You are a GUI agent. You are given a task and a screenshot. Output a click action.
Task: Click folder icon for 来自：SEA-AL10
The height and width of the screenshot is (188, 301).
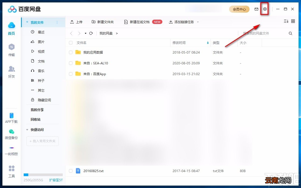click(78, 63)
